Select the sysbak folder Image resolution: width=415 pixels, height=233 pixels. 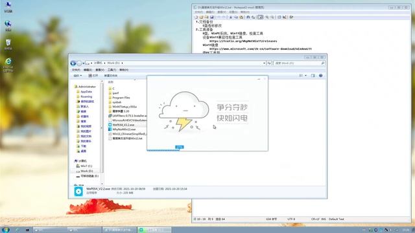115,102
